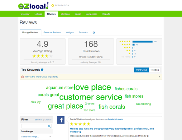Viewport: 182px width, 140px height.
Task: Click the 'corals great' keyword
Action: 48,95
